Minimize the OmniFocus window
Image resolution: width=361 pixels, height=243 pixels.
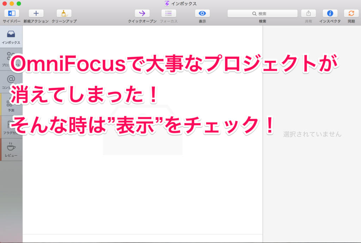12,4
